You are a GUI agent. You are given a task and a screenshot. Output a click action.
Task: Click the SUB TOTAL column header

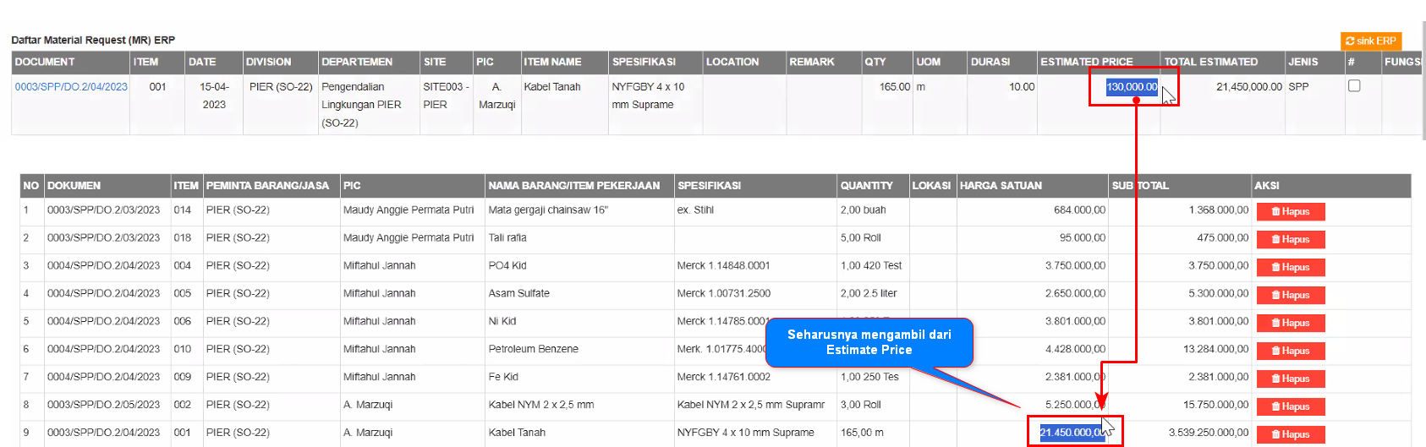pos(1139,186)
